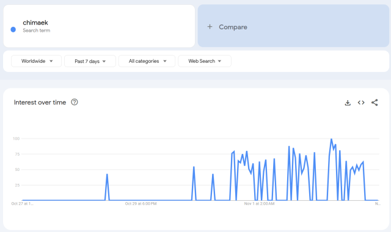Viewport: 391px width, 232px height.
Task: Add a comparison term via Compare
Action: (x=293, y=26)
